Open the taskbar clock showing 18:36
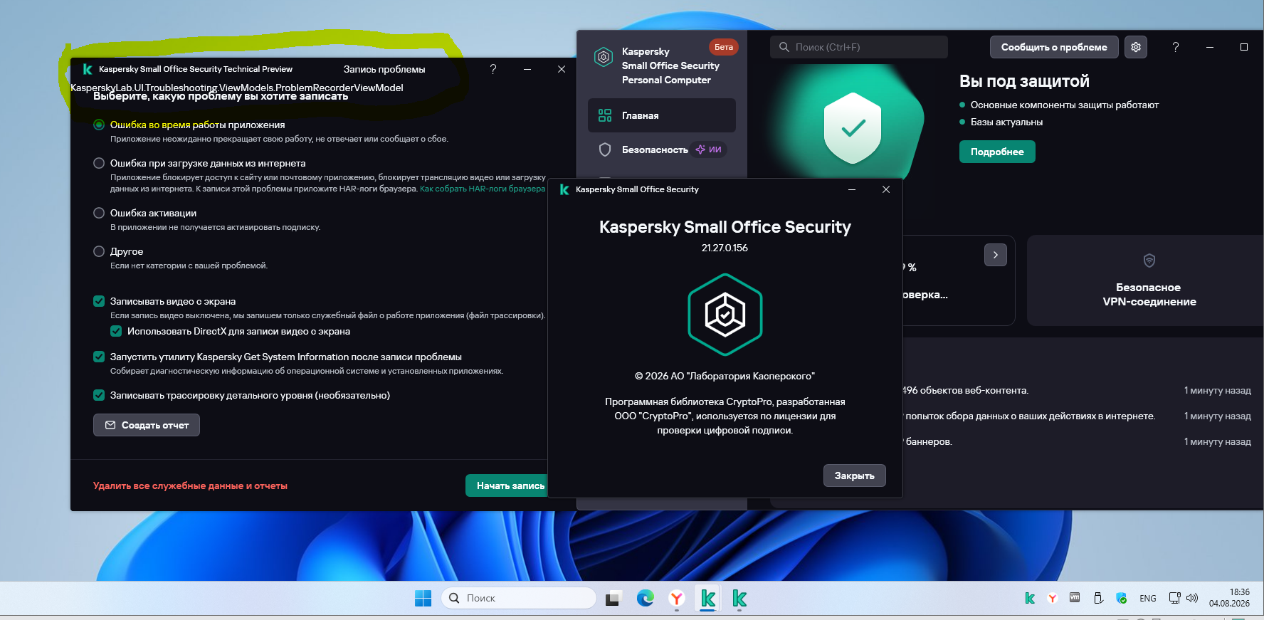The width and height of the screenshot is (1264, 620). (x=1229, y=598)
